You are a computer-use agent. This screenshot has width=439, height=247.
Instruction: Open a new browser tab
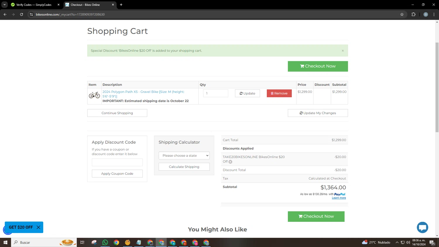[121, 5]
